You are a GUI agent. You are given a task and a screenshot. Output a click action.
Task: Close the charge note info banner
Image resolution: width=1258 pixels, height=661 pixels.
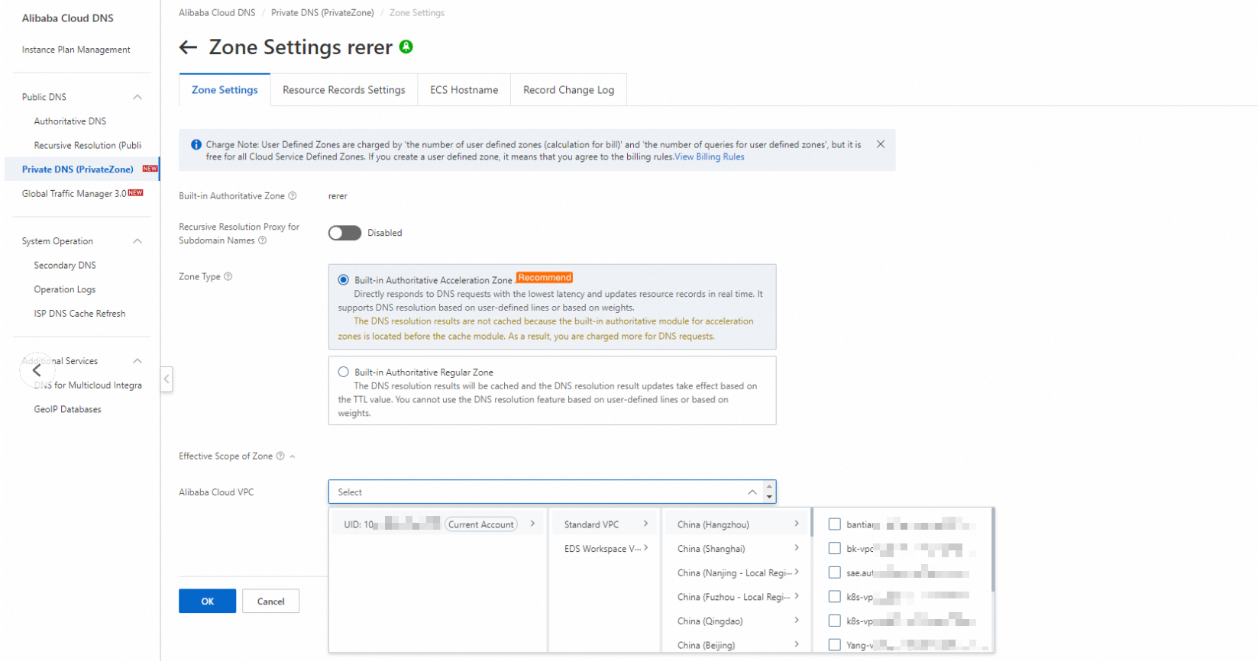[881, 144]
